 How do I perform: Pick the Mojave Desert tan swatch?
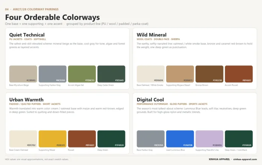click(180, 74)
